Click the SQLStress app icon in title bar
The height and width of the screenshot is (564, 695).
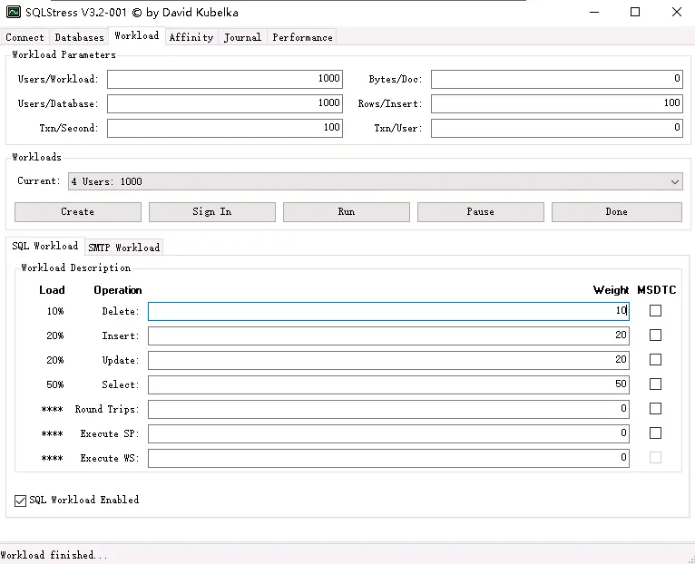point(14,12)
